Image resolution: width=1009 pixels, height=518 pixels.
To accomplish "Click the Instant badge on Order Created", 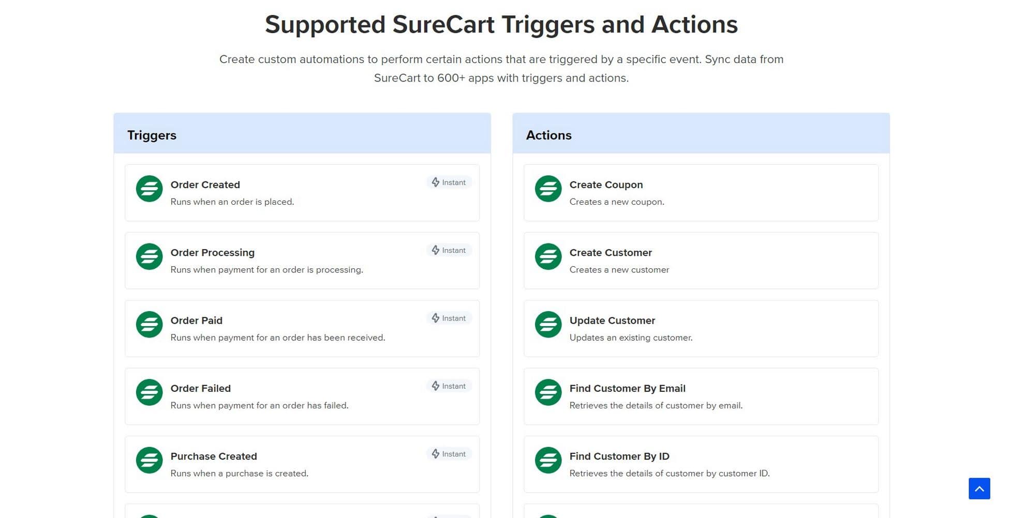I will 449,182.
